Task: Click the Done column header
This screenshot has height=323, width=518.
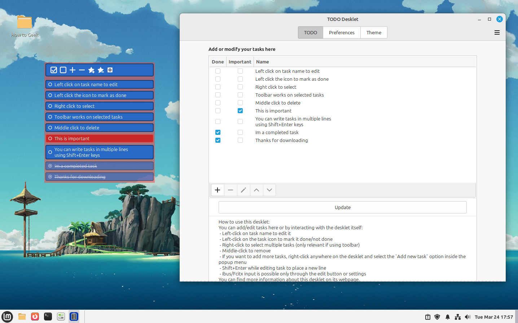Action: tap(218, 62)
